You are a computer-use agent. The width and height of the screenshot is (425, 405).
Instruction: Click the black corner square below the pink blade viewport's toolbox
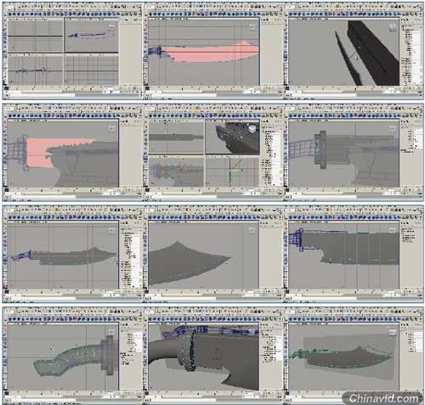pos(147,88)
